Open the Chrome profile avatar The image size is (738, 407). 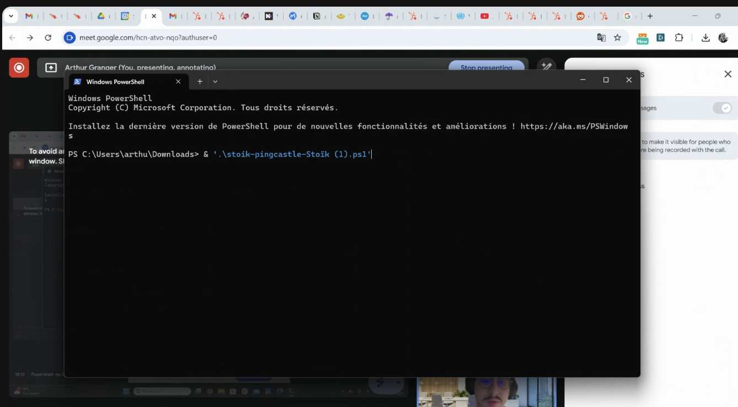click(723, 38)
